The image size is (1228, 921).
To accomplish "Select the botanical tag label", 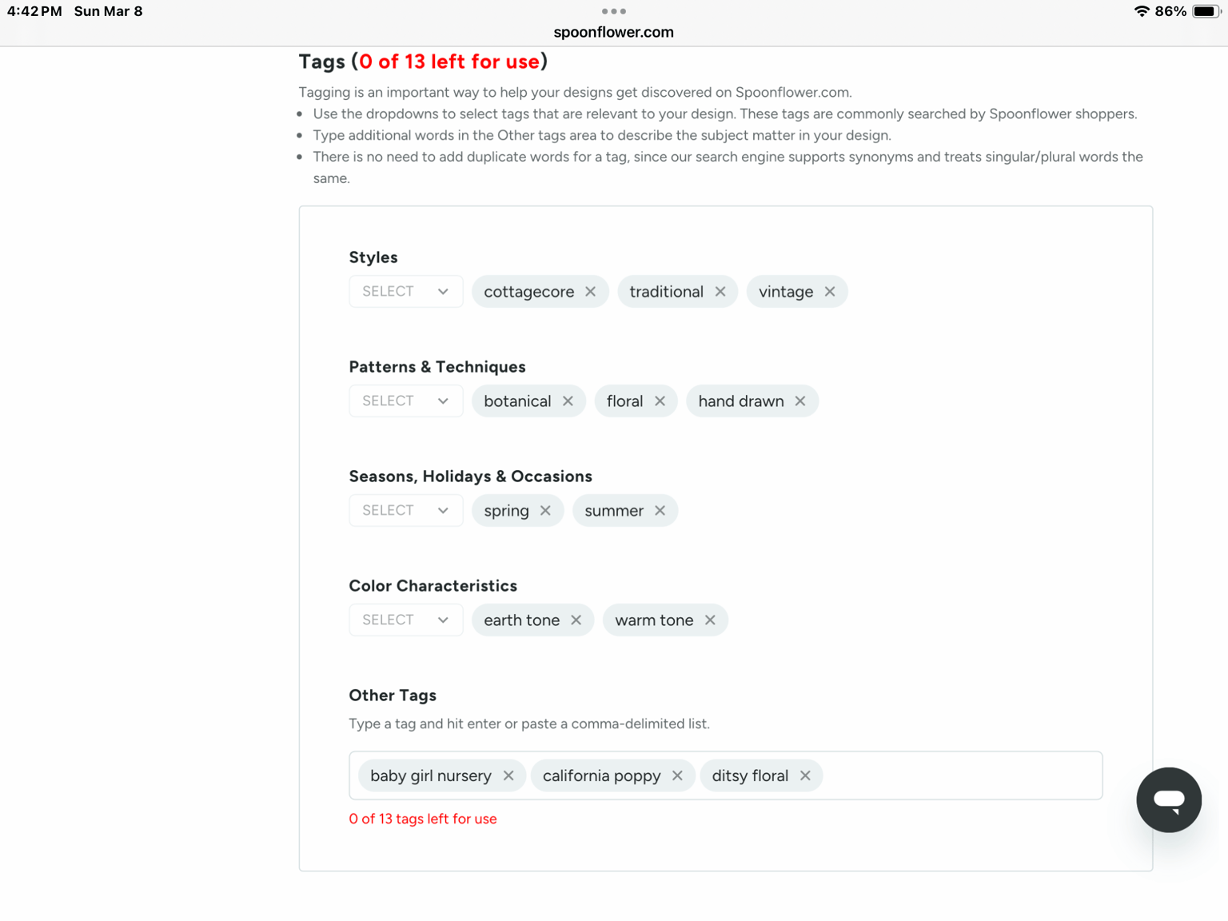I will [x=517, y=401].
